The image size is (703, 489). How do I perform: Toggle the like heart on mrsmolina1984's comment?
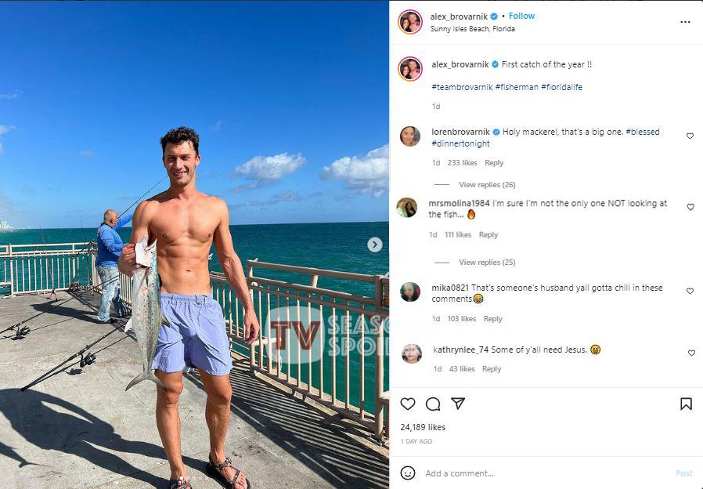point(690,207)
